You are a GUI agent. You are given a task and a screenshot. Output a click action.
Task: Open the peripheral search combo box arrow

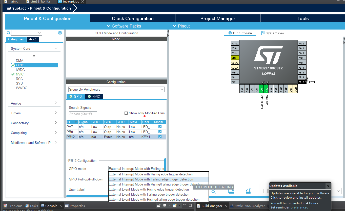[x=39, y=33]
